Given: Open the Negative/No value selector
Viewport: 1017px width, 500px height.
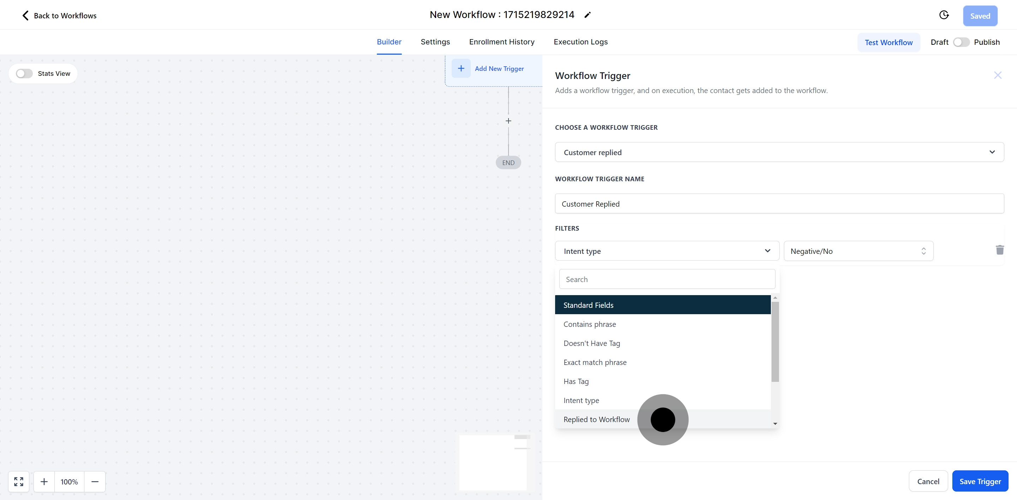Looking at the screenshot, I should [858, 251].
